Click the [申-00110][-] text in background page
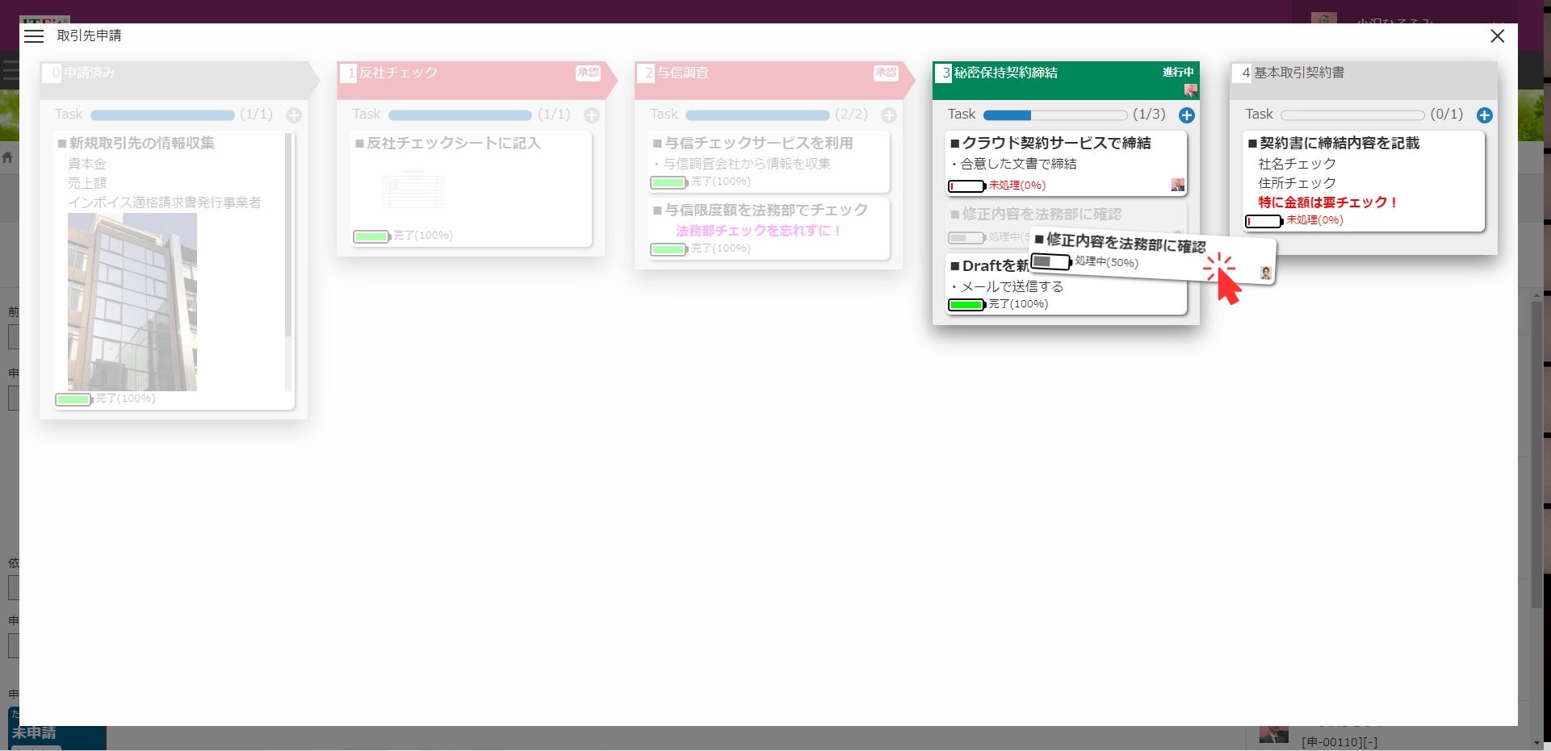This screenshot has width=1551, height=751. (x=1339, y=742)
